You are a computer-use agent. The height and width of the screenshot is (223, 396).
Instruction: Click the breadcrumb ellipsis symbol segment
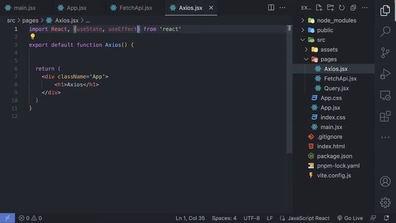pyautogui.click(x=88, y=20)
